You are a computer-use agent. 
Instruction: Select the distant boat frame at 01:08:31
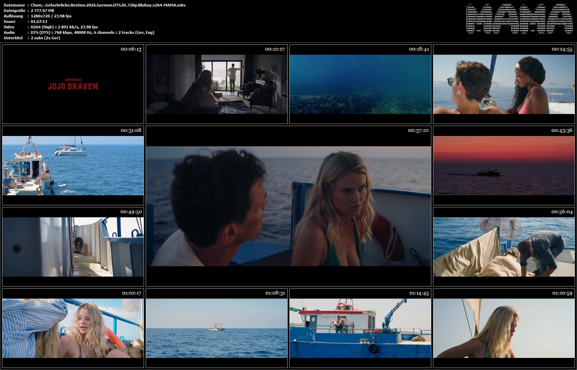pos(217,328)
